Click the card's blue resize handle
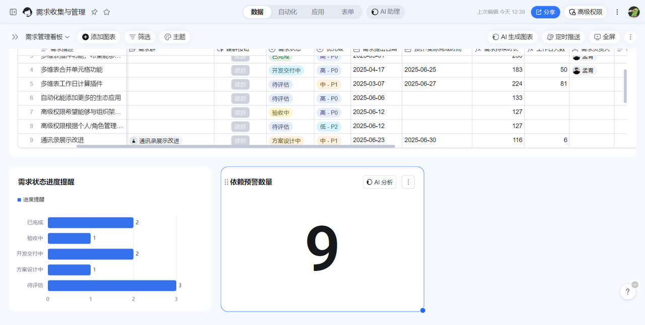The width and height of the screenshot is (645, 325). click(x=423, y=310)
